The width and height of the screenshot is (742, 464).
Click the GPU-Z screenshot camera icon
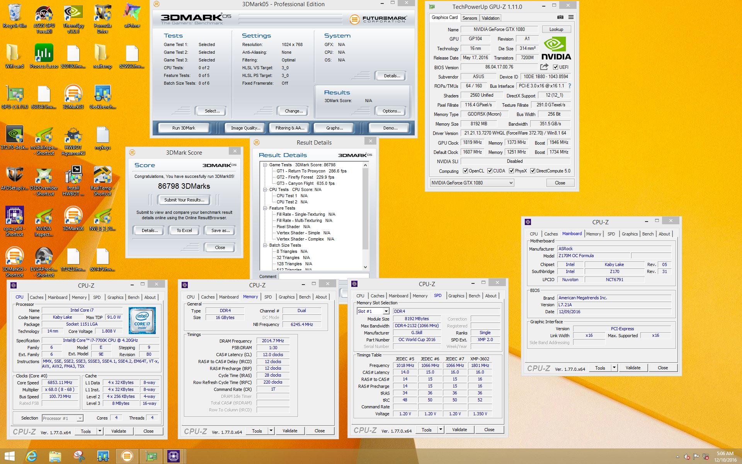tap(560, 17)
